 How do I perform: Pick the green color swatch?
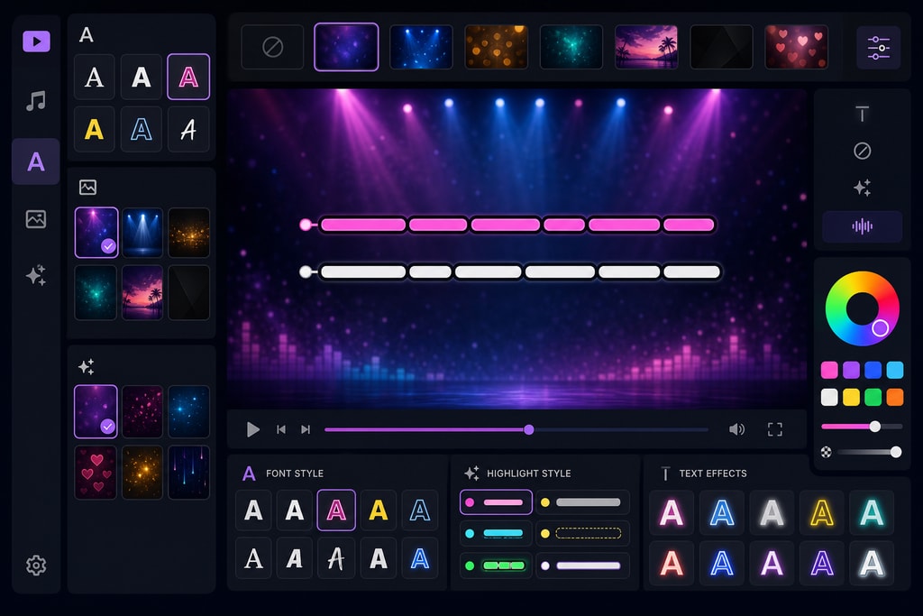(x=873, y=397)
